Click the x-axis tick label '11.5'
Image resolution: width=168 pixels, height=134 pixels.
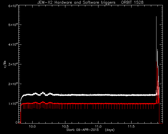[131, 126]
